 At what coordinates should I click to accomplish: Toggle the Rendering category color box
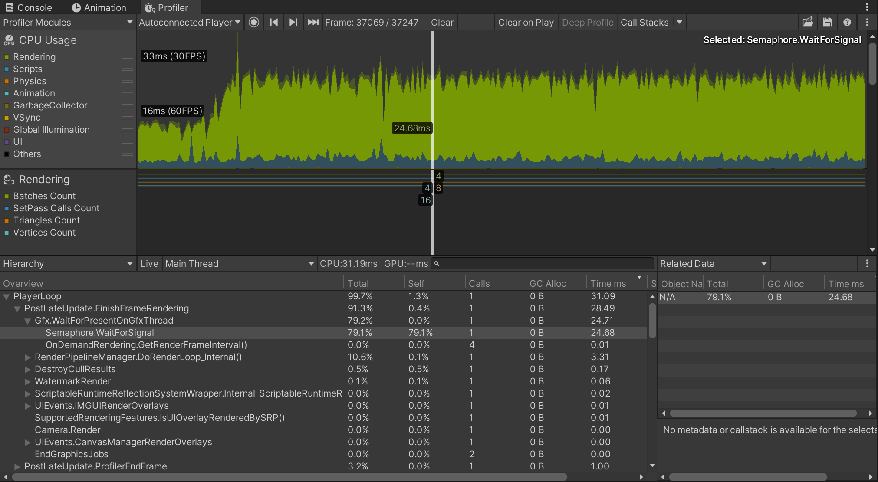(7, 57)
